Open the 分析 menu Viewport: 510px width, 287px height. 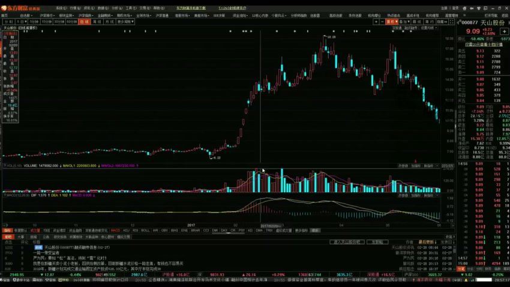[x=117, y=8]
